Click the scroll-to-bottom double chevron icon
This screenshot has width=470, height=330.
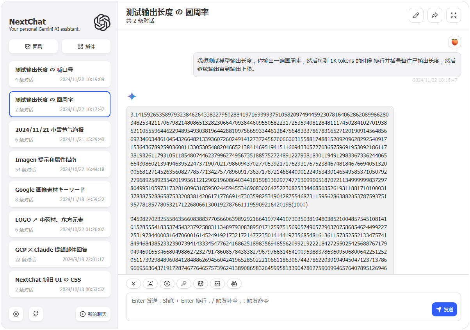[134, 284]
